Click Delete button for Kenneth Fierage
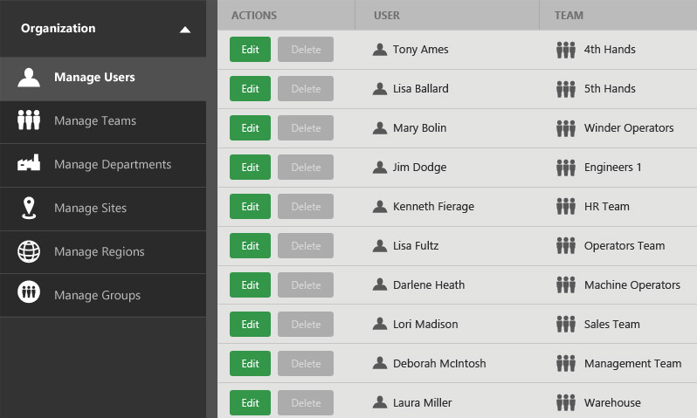697x418 pixels. coord(306,207)
